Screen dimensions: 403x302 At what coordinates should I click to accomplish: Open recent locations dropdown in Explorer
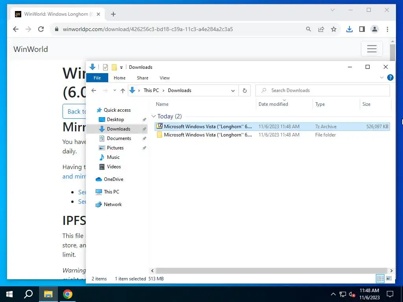pyautogui.click(x=115, y=90)
